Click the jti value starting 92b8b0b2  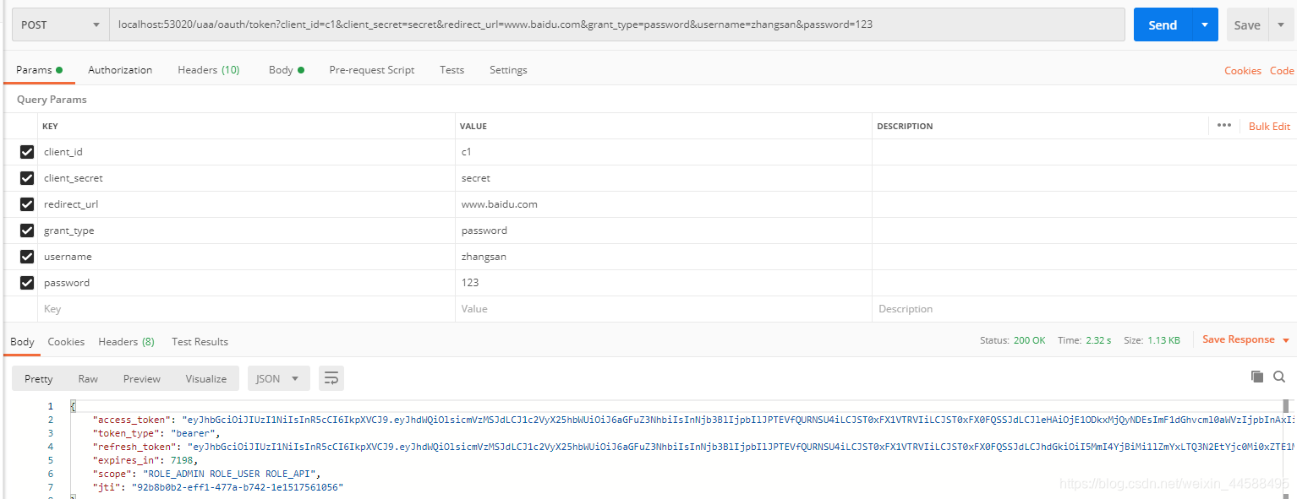coord(236,487)
